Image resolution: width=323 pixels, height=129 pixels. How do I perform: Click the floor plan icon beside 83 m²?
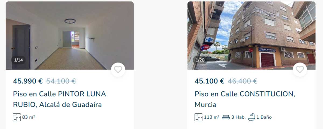(x=17, y=117)
